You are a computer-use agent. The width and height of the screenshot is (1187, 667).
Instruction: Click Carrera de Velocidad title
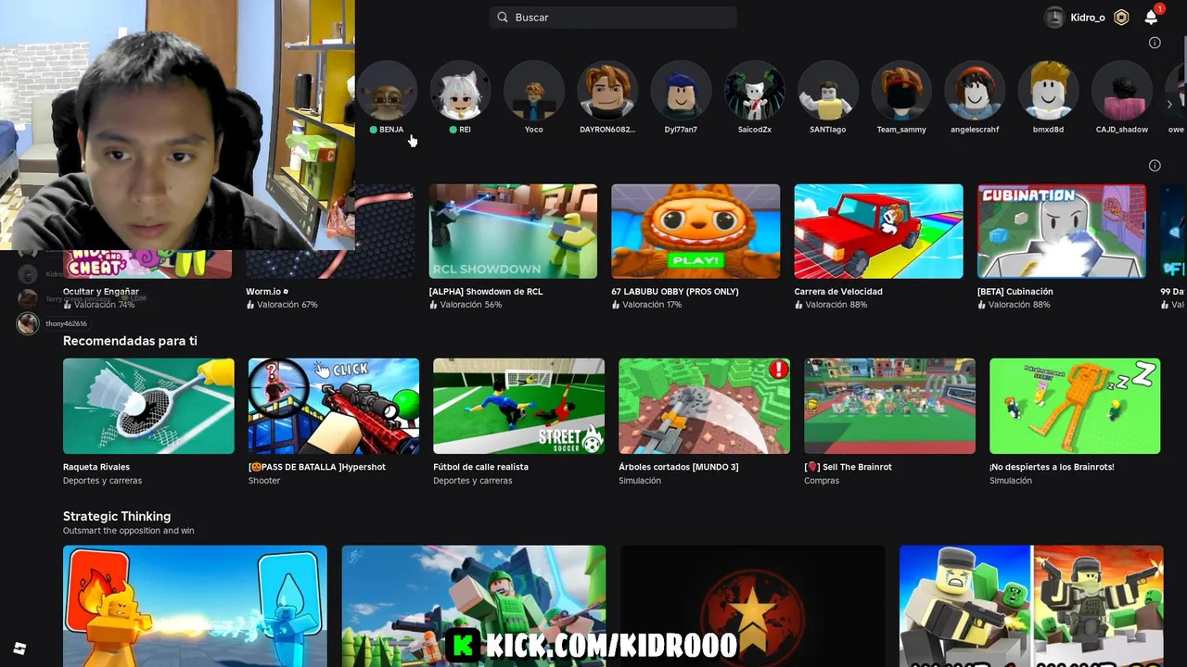click(838, 291)
